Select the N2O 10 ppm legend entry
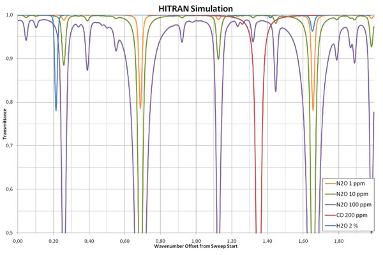Image resolution: width=383 pixels, height=255 pixels. [351, 194]
